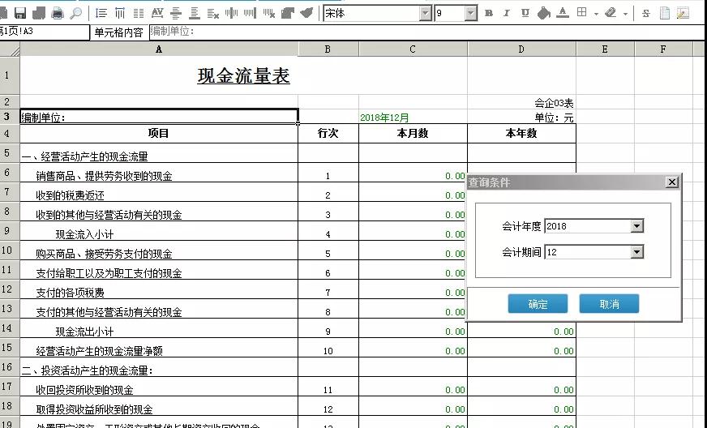The width and height of the screenshot is (707, 428).
Task: Expand the 会计期间 period dropdown
Action: coord(636,252)
